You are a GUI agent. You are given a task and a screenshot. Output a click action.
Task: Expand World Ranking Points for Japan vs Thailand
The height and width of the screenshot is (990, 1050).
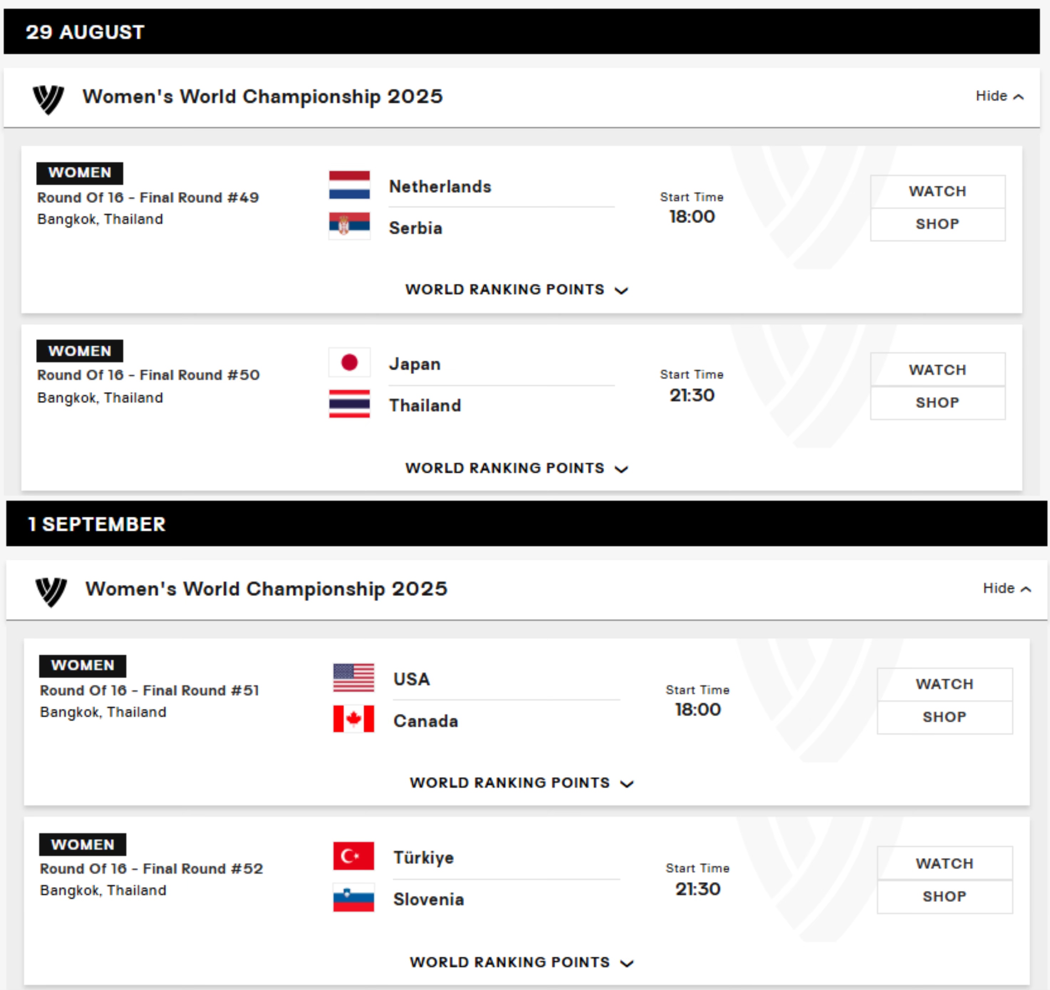click(516, 468)
